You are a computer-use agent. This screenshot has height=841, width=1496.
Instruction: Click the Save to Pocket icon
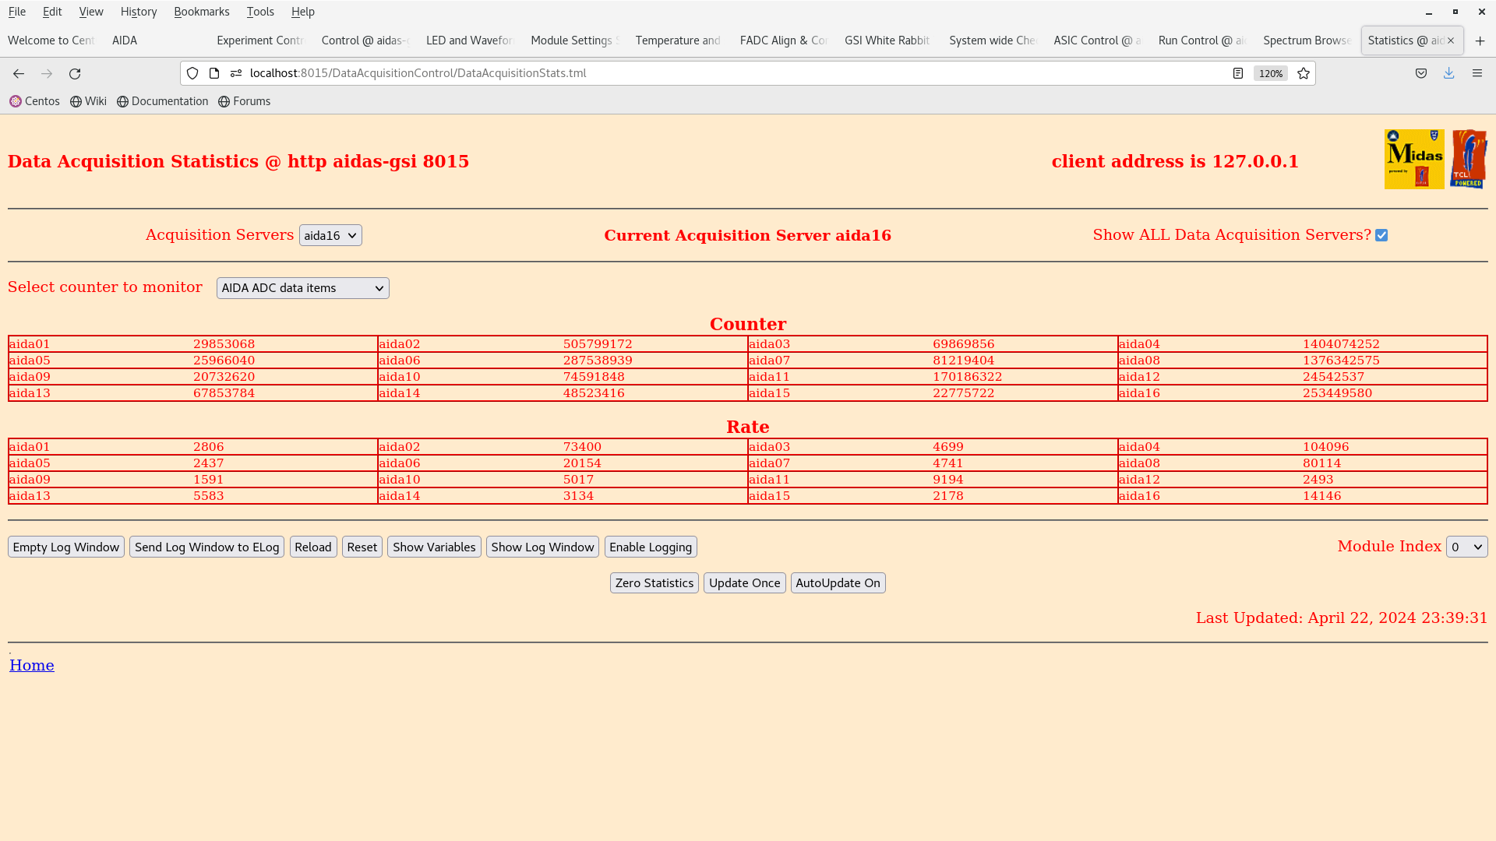click(x=1420, y=73)
